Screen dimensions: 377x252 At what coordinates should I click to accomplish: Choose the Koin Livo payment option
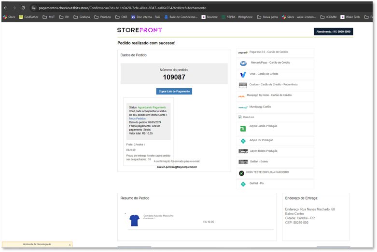click(275, 117)
